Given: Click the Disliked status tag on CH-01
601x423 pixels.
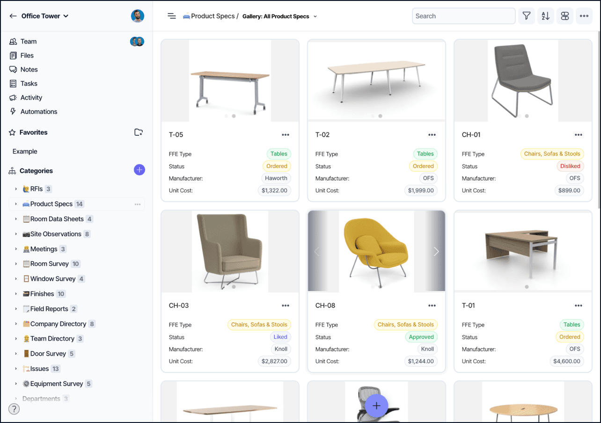Looking at the screenshot, I should [570, 166].
